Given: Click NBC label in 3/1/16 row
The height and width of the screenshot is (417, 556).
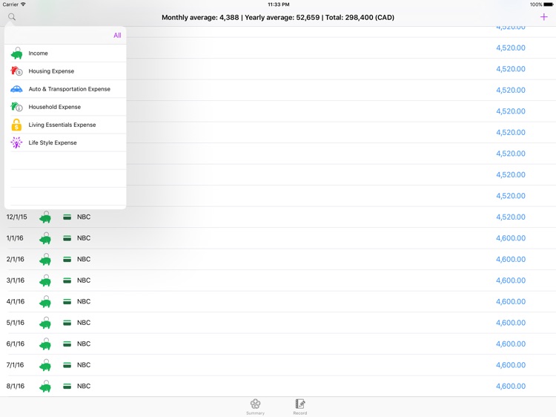Looking at the screenshot, I should click(84, 280).
